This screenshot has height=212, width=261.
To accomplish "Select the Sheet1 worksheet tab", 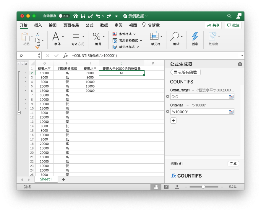I will [46, 179].
